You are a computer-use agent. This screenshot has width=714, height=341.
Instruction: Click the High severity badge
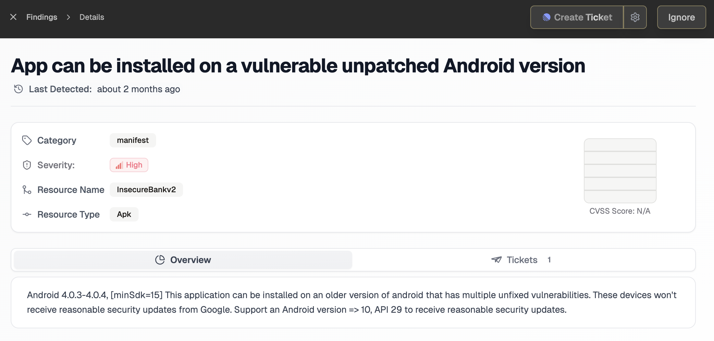pyautogui.click(x=129, y=165)
